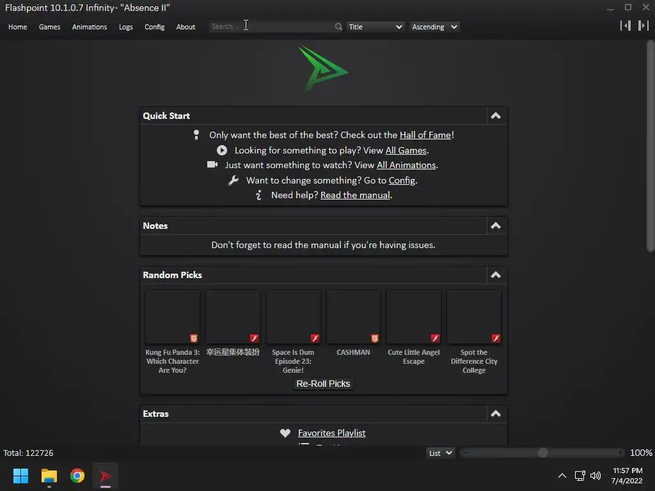This screenshot has height=491, width=655.
Task: Show hidden tray icons chevron
Action: [562, 476]
